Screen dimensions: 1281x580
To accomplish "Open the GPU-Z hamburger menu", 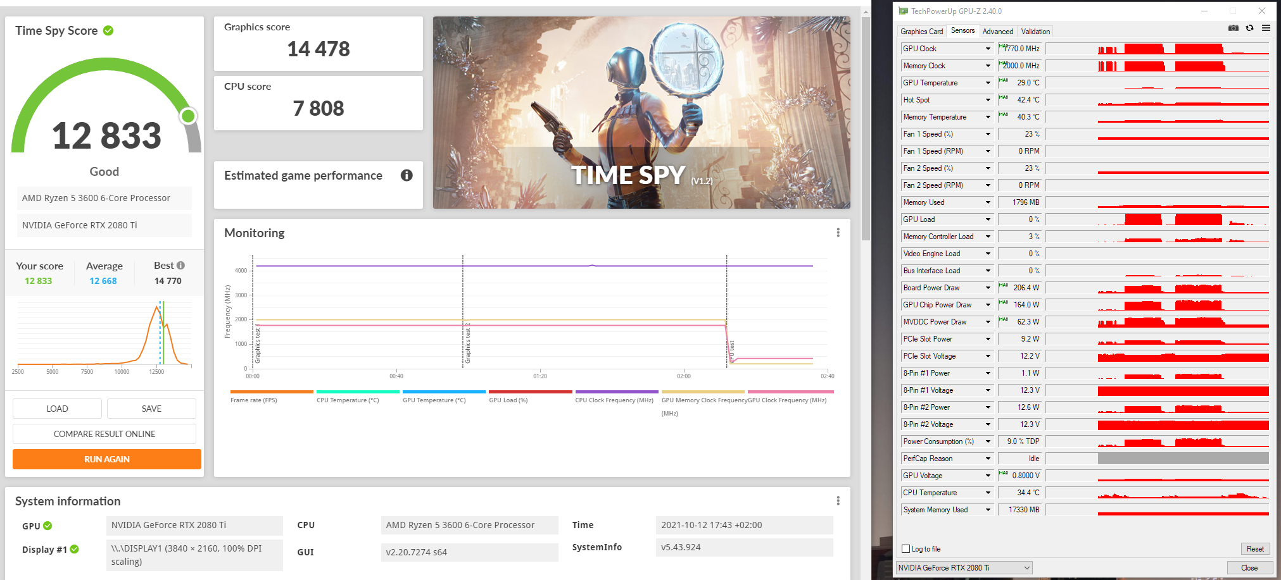I will coord(1266,28).
